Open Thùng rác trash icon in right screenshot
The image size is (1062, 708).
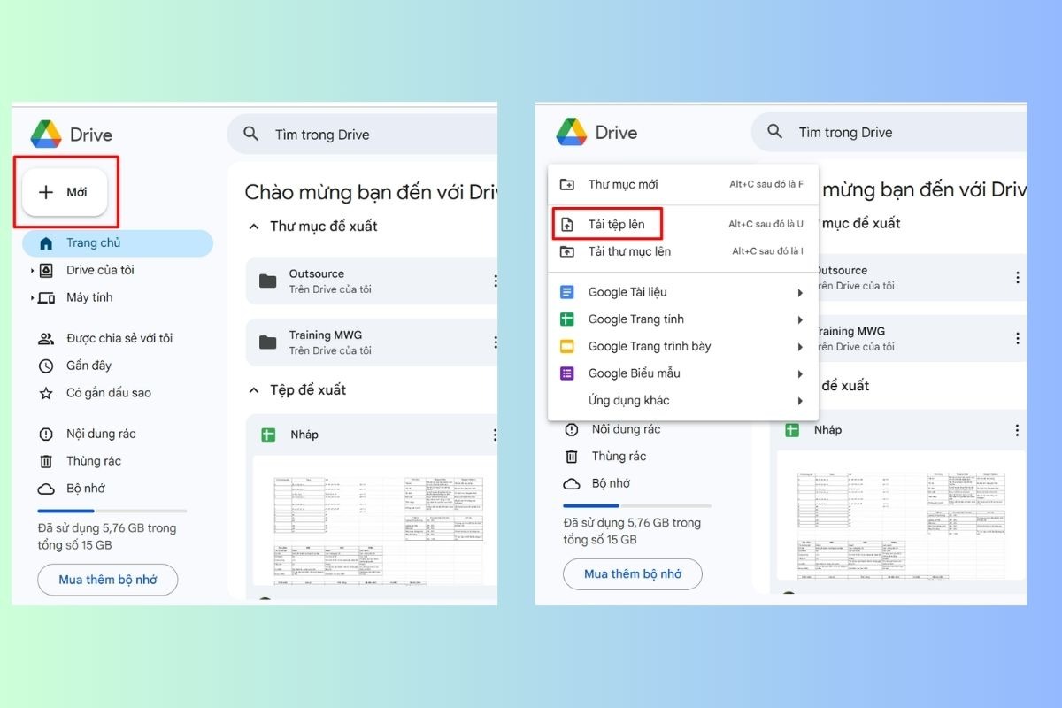[x=572, y=457]
